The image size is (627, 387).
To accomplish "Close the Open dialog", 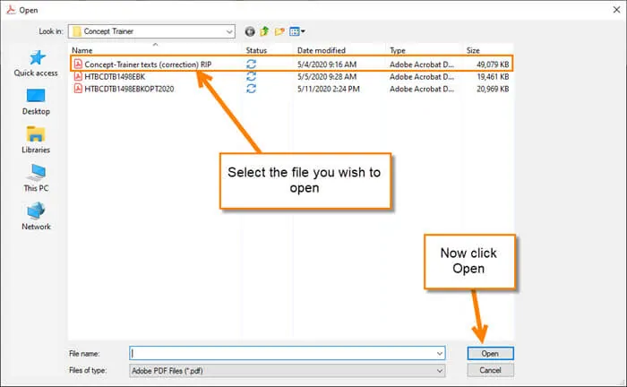I will coord(616,10).
